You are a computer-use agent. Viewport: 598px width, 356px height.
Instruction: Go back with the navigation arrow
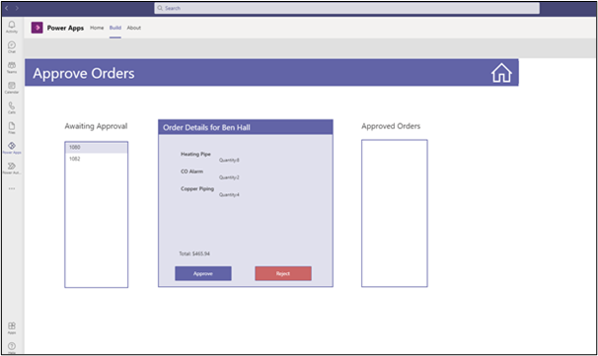(x=7, y=8)
